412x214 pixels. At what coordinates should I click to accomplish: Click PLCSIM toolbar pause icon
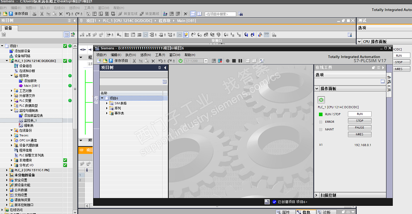click(x=240, y=61)
